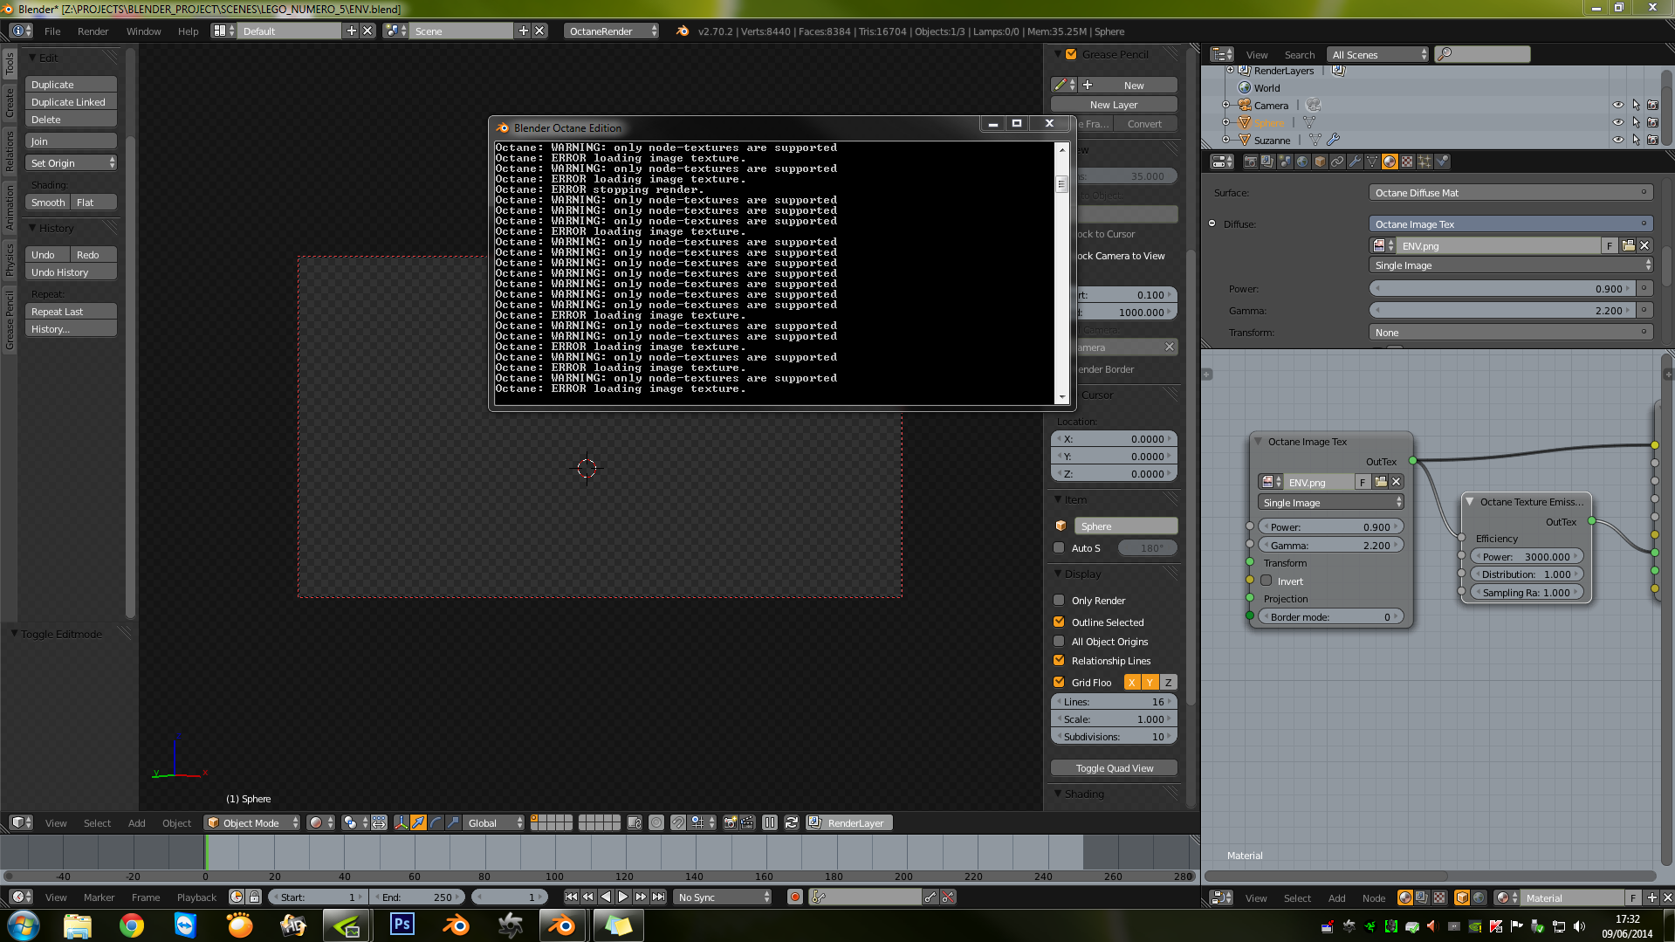
Task: Click the New Layer button
Action: pos(1114,105)
